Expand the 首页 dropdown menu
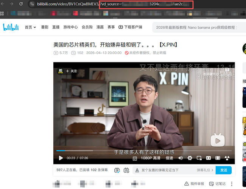The width and height of the screenshot is (246, 189). (30, 27)
